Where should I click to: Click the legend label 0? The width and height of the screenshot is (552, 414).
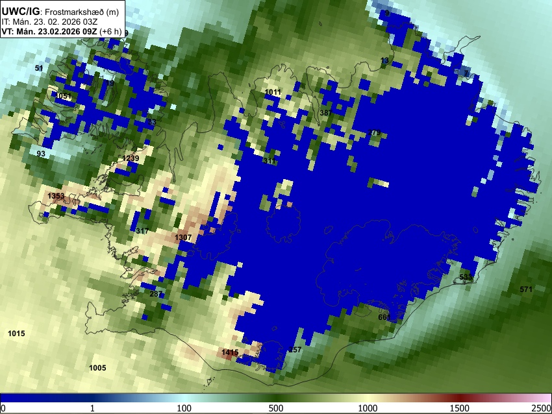click(x=3, y=408)
